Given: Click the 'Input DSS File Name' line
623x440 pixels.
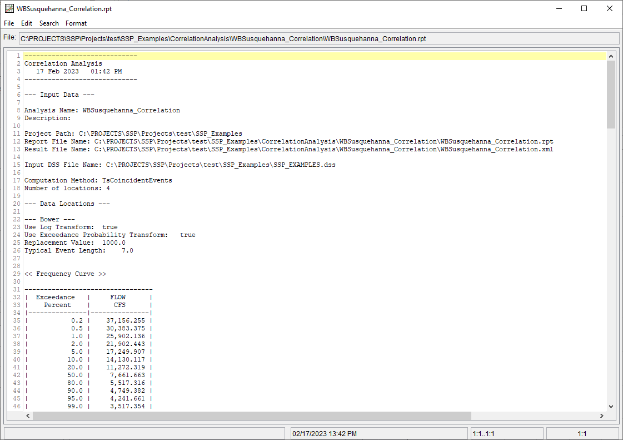Looking at the screenshot, I should [180, 165].
